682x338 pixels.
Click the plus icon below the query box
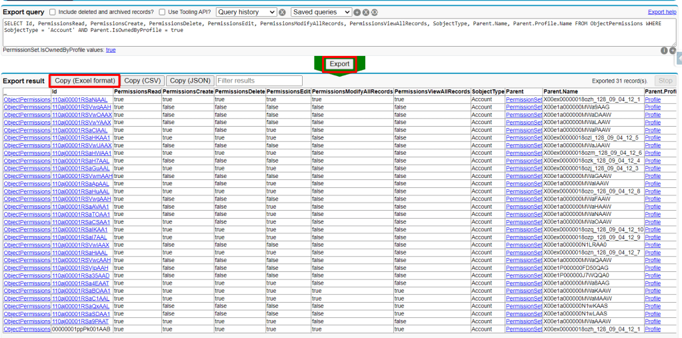[673, 51]
